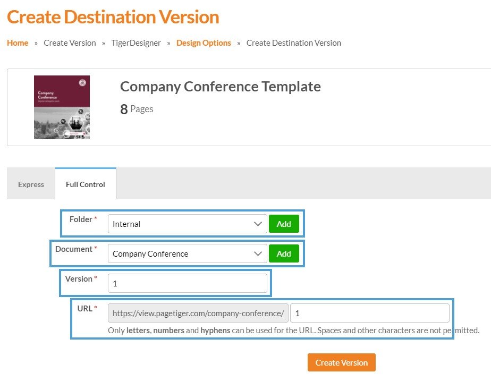Screen dimensions: 491x381
Task: Open the Folder dropdown showing Internal
Action: (187, 224)
